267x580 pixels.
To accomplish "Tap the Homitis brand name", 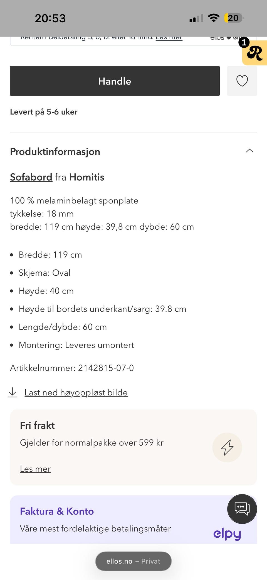I will click(87, 177).
